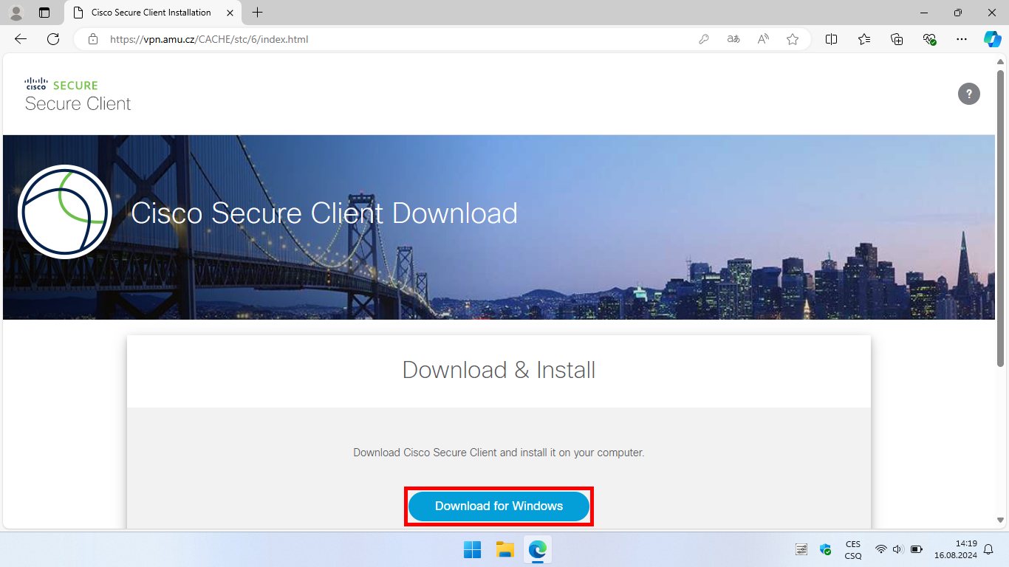Open the Collections icon
Screen dimensions: 1009x567
[x=897, y=39]
